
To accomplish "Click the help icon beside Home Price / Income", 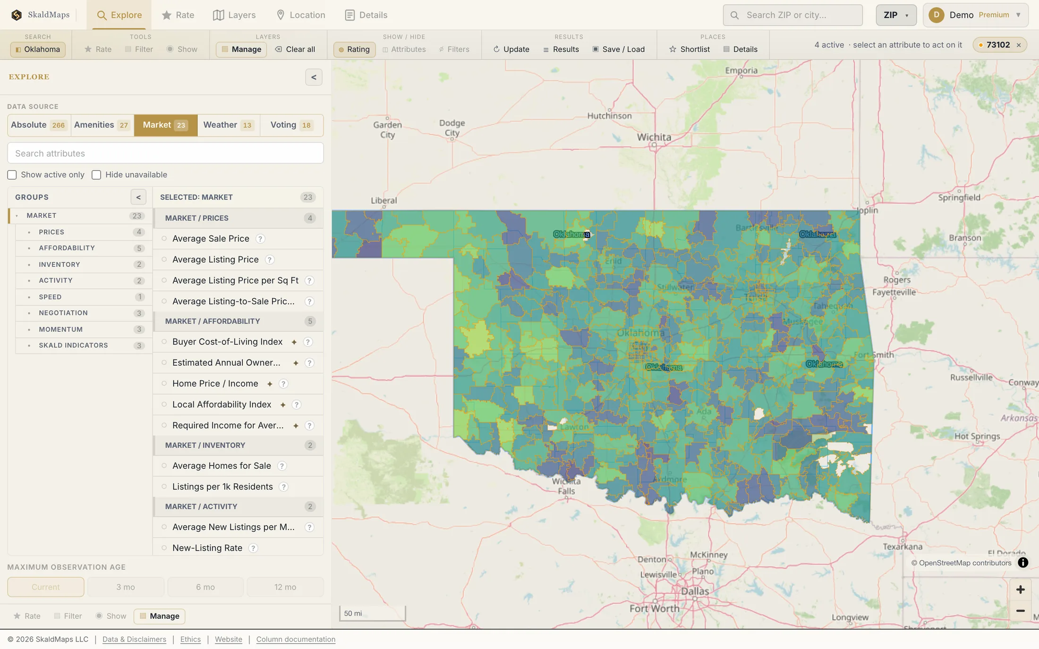I will [283, 384].
